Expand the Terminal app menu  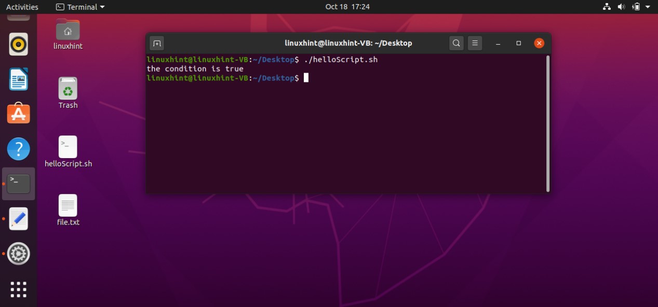coord(80,7)
